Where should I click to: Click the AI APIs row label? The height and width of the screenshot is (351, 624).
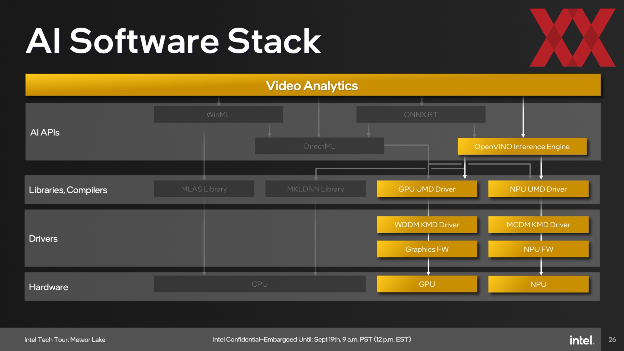[45, 132]
